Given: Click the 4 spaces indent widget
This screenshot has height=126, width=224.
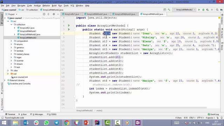Looking at the screenshot, I should click(210, 118).
